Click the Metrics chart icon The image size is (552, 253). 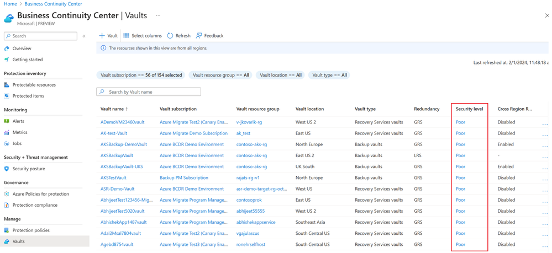(x=6, y=132)
